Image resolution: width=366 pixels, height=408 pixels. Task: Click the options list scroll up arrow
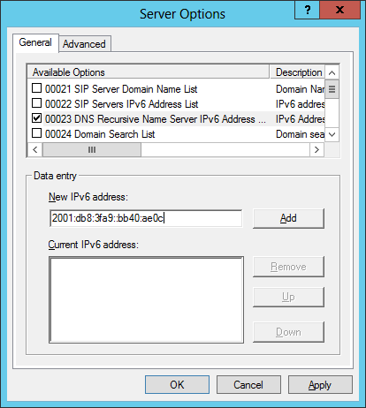[x=332, y=72]
